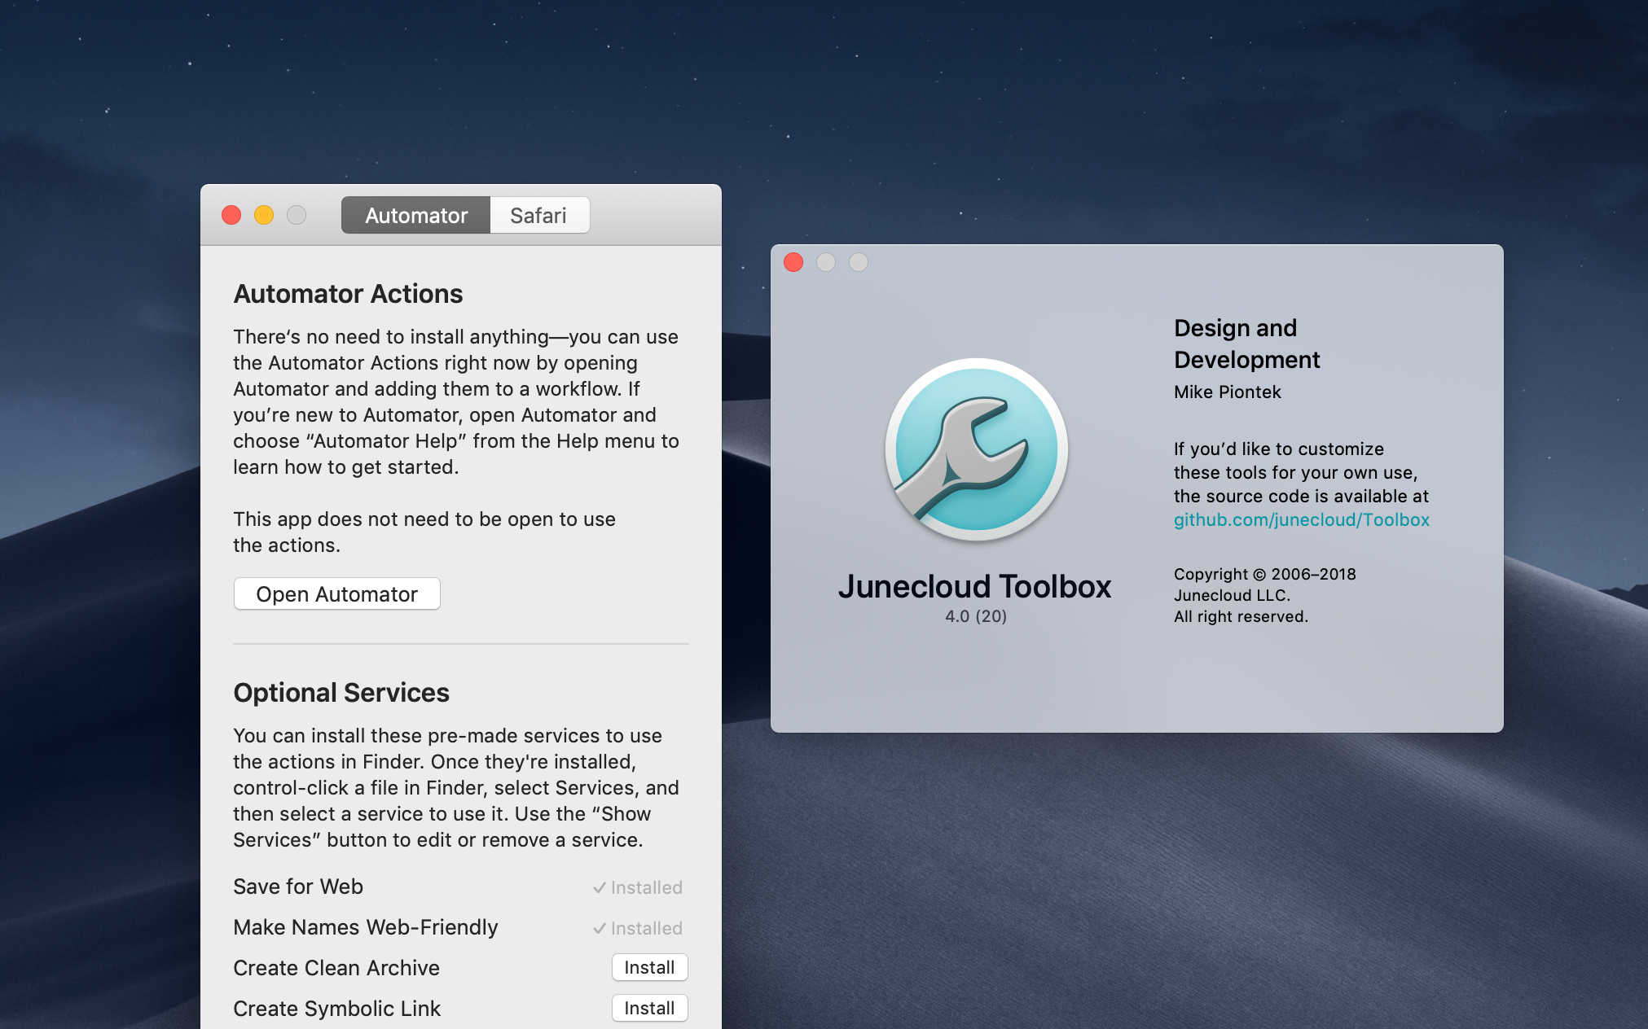
Task: Click the version number 4.0 (20)
Action: tap(975, 616)
